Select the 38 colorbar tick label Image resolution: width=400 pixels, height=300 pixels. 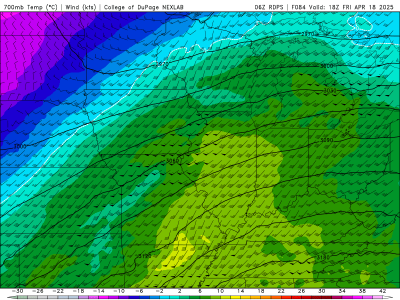tap(362, 291)
